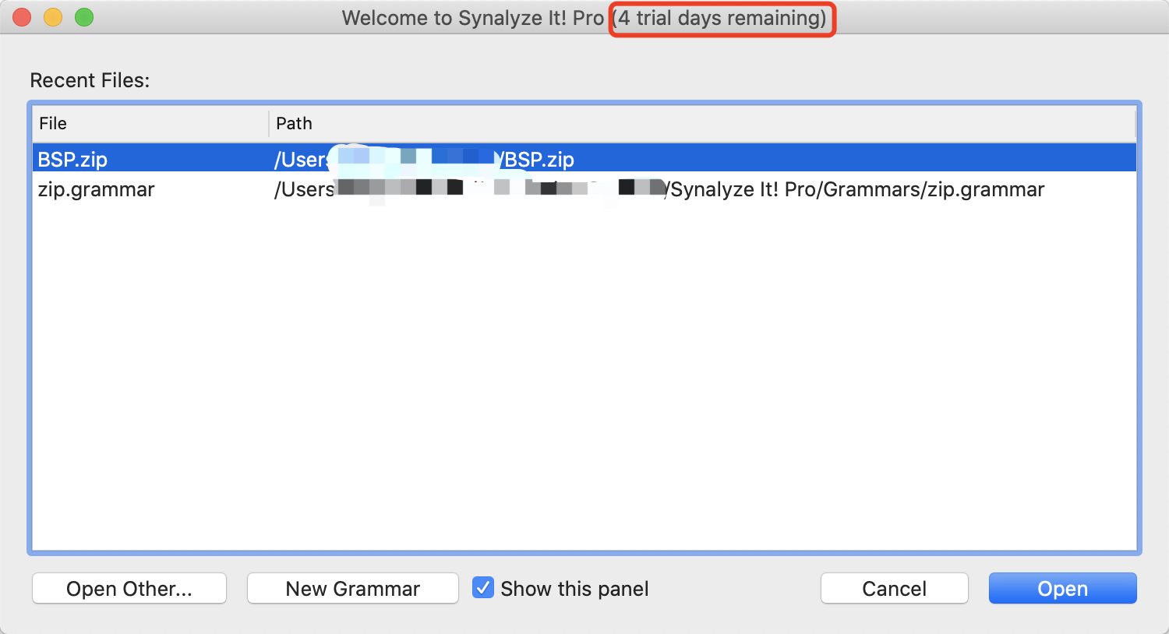Uncheck the Show this panel checkbox
Image resolution: width=1169 pixels, height=634 pixels.
coord(483,588)
